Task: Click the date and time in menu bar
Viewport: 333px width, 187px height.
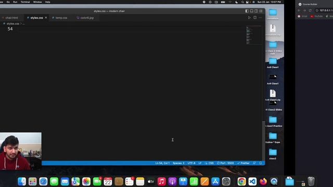Action: (x=270, y=2)
